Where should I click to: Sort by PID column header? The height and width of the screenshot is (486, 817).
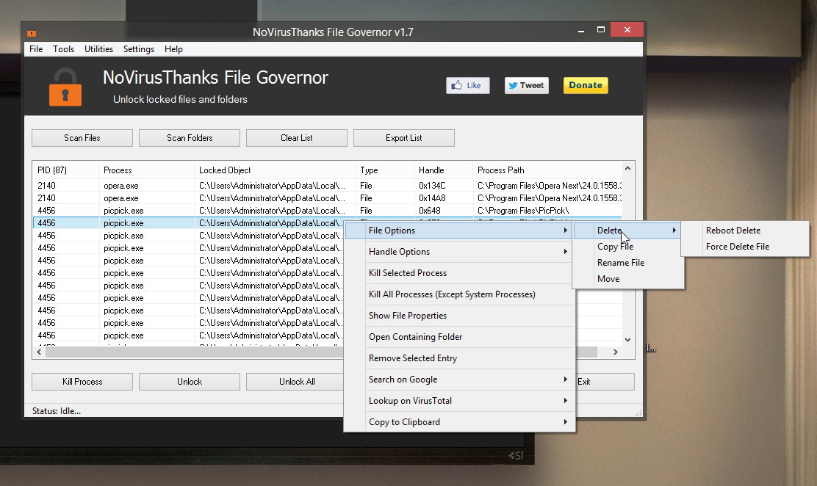(65, 170)
